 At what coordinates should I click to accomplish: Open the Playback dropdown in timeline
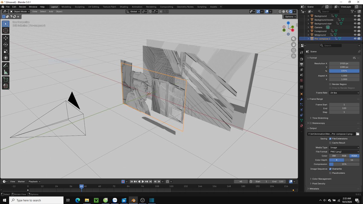point(34,182)
